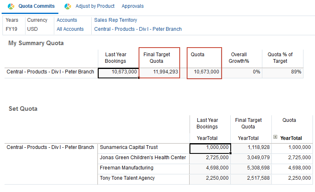This screenshot has height=192, width=315.
Task: Click the Adjust by Product pie icon
Action: click(x=68, y=6)
